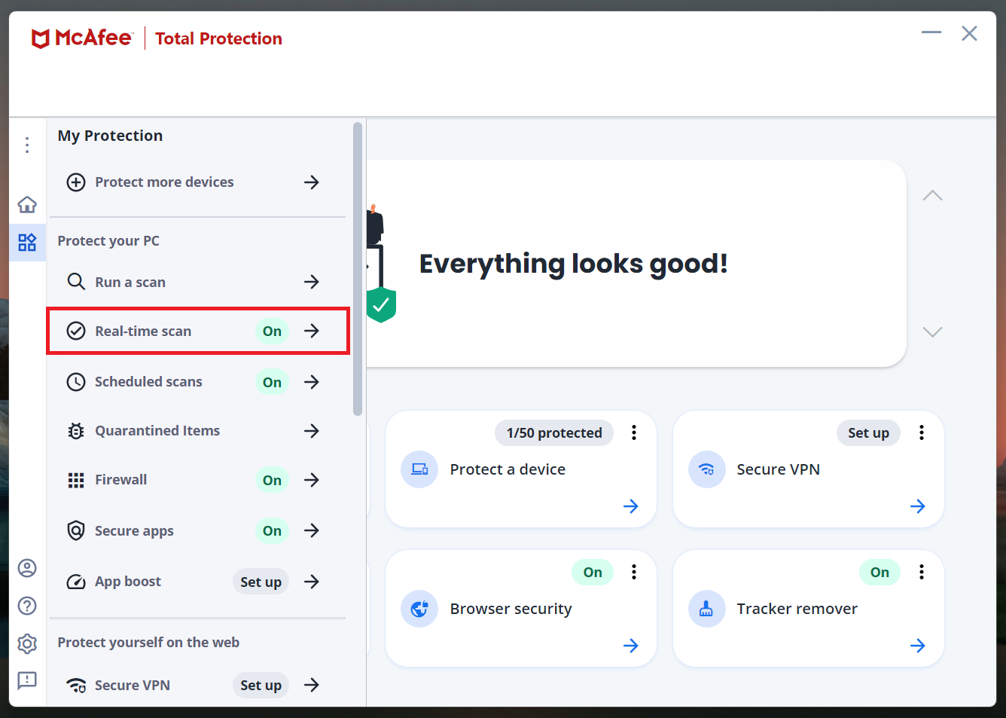The width and height of the screenshot is (1006, 718).
Task: Expand the up chevron beside status card
Action: pos(932,196)
